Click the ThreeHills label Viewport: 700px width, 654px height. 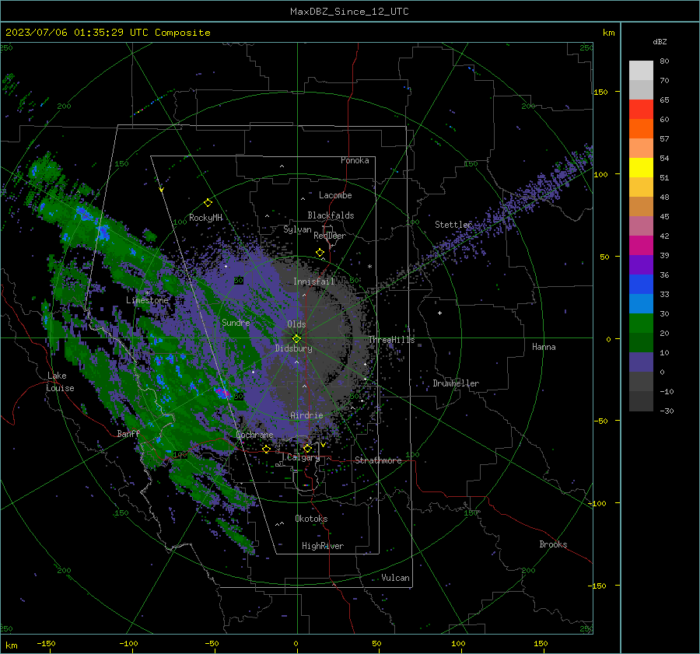[391, 340]
